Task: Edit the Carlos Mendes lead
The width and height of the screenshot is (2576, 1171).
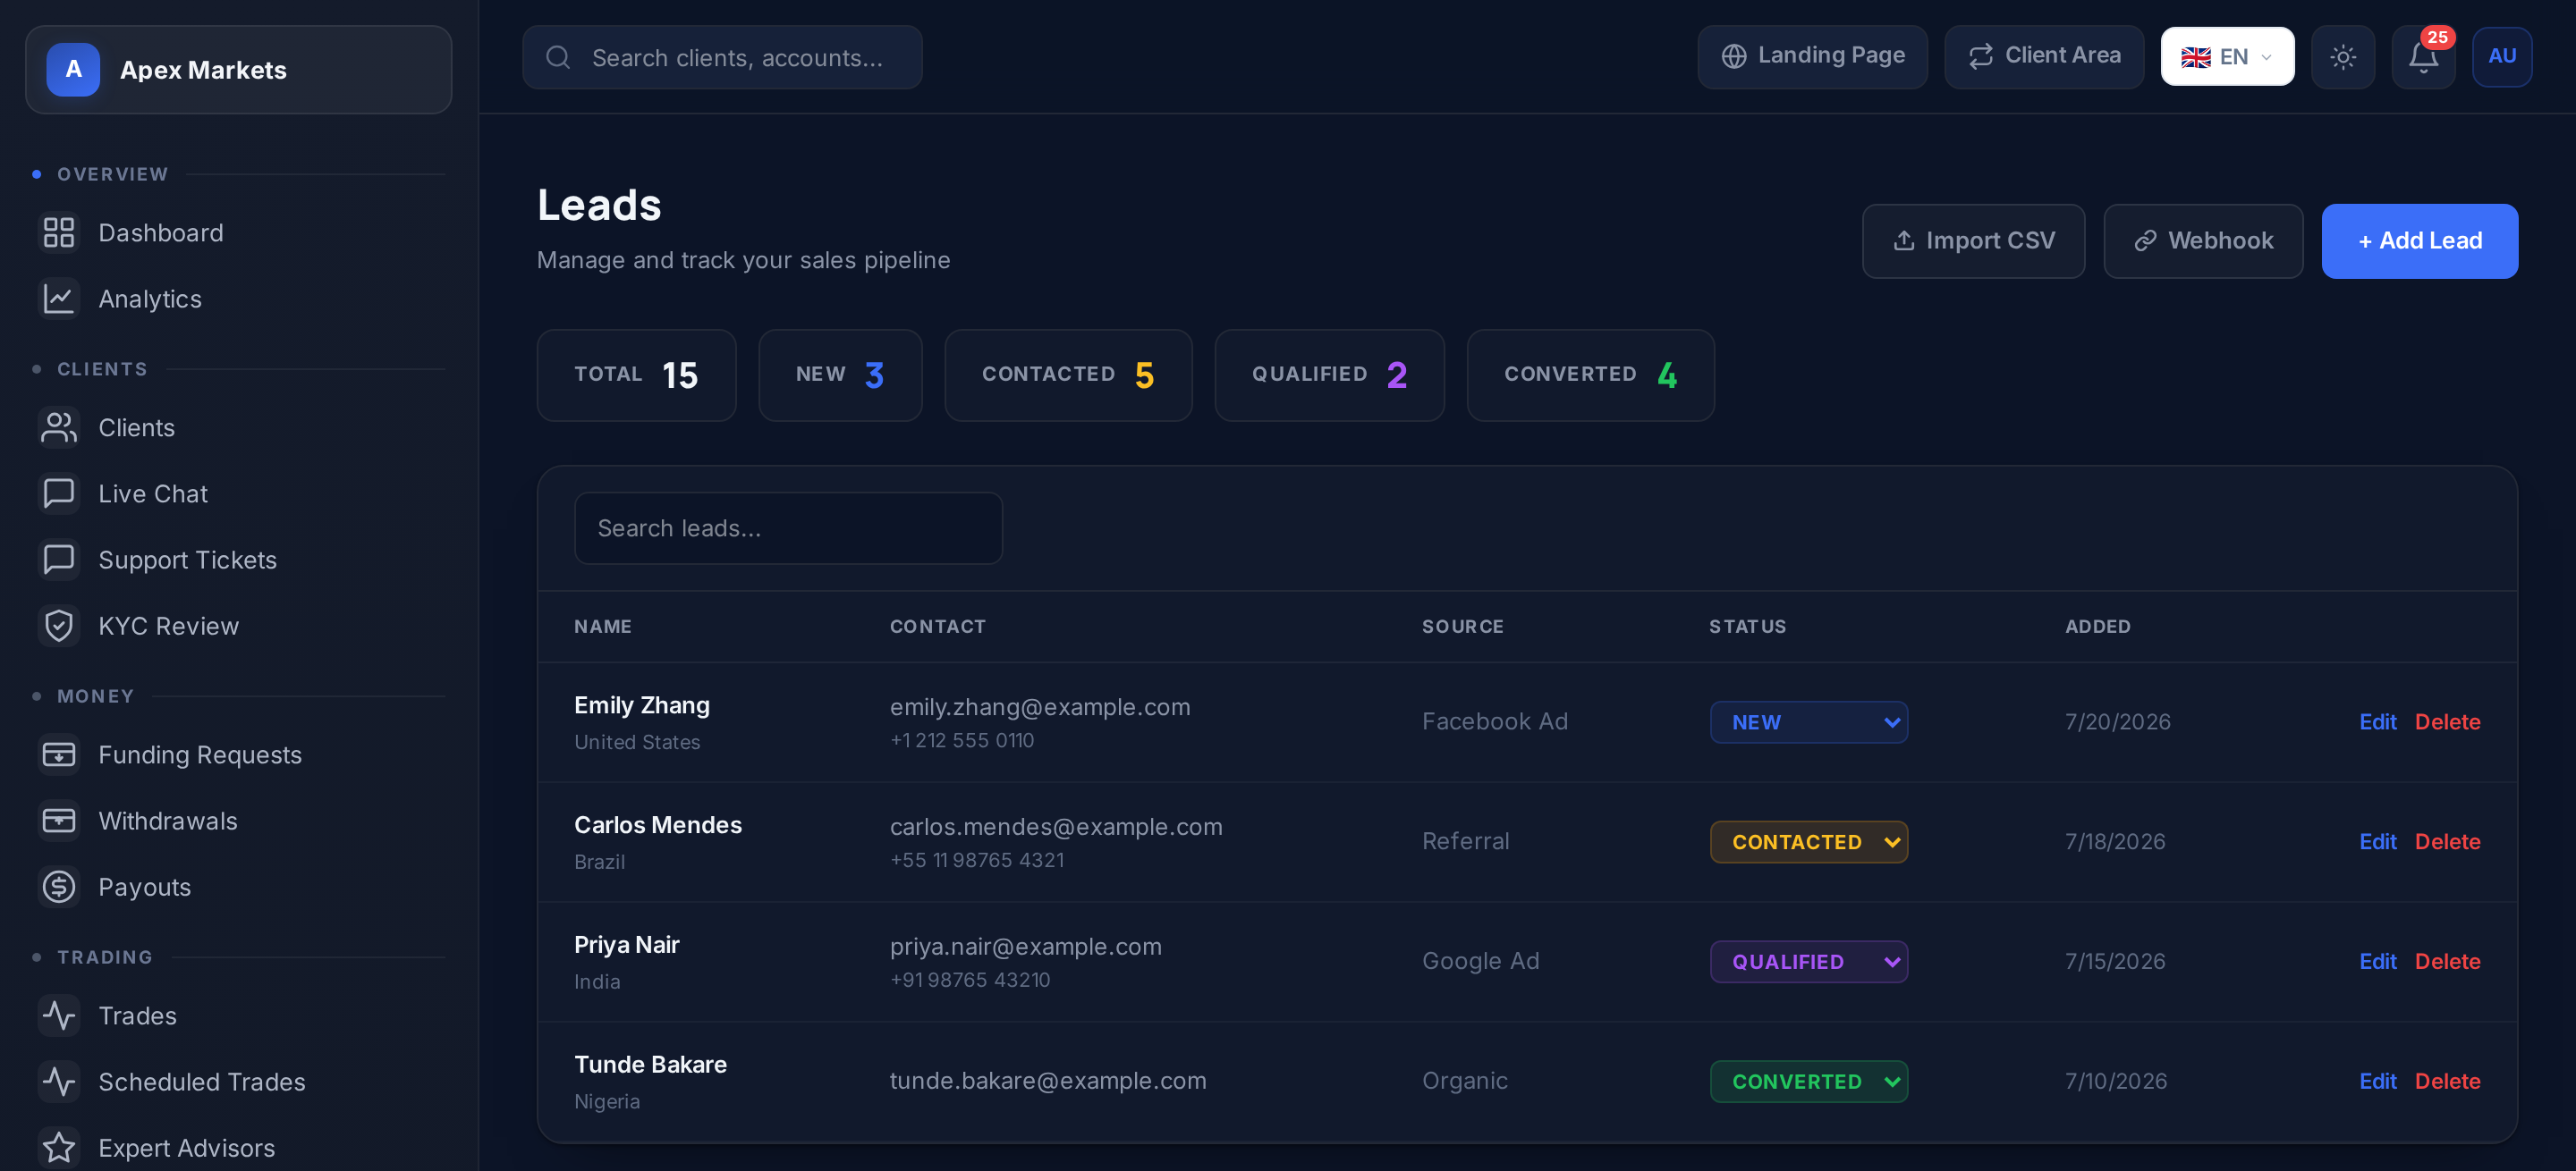Action: tap(2377, 841)
